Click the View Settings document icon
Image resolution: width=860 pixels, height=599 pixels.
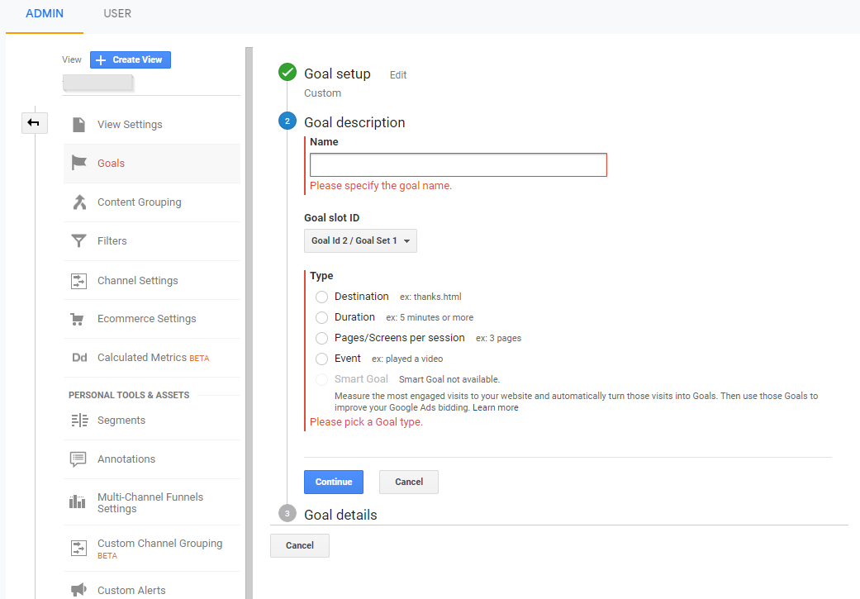point(78,125)
